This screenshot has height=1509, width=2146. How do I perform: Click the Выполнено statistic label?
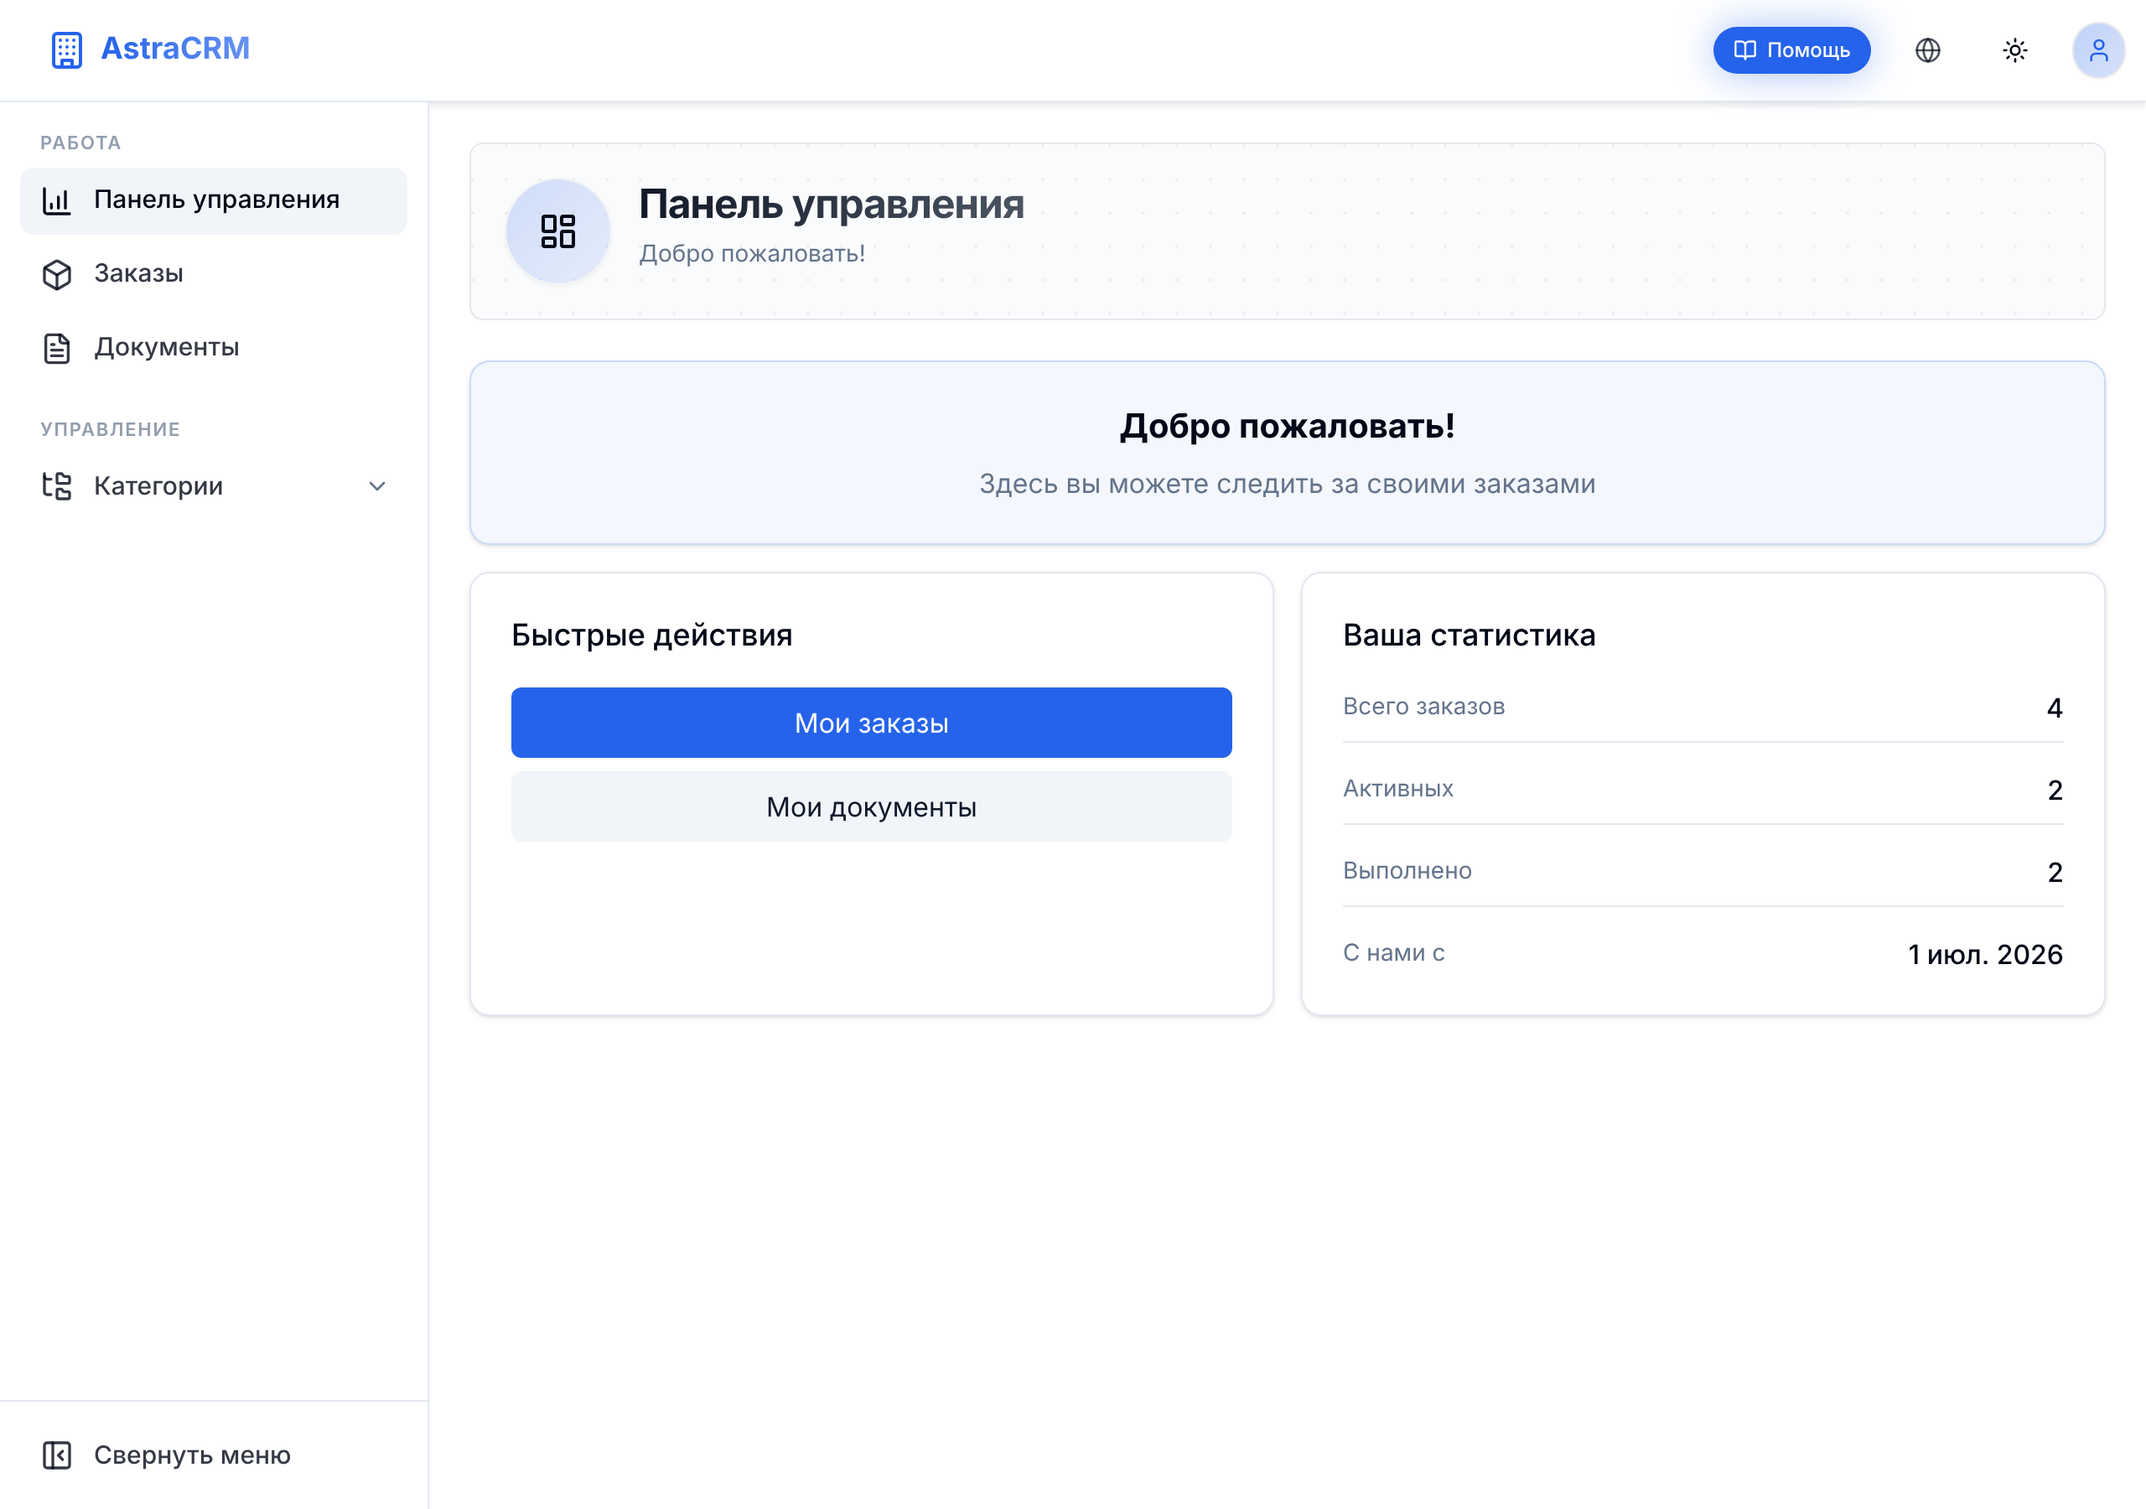[x=1407, y=870]
